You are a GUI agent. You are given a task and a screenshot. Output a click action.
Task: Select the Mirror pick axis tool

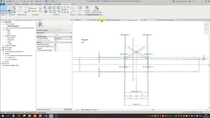coord(54,8)
